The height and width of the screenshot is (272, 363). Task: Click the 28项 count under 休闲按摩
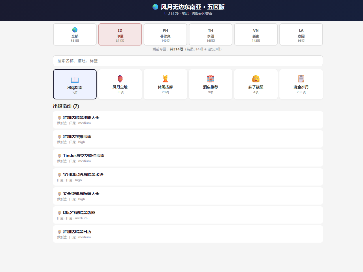pos(165,92)
